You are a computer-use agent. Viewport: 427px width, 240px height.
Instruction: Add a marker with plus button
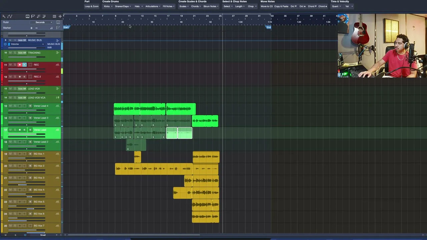coord(31,28)
